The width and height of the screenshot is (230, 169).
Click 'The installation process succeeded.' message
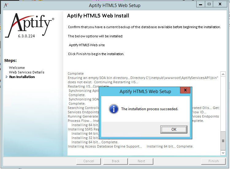(150, 109)
